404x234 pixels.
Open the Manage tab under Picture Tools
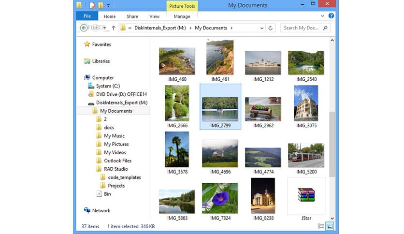tap(182, 16)
